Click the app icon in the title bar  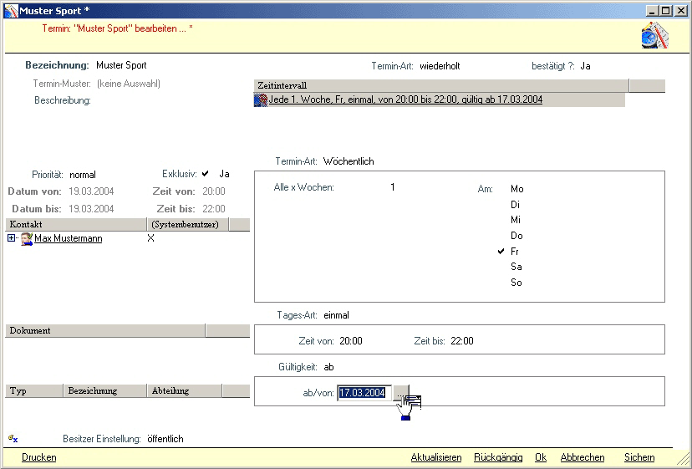10,10
